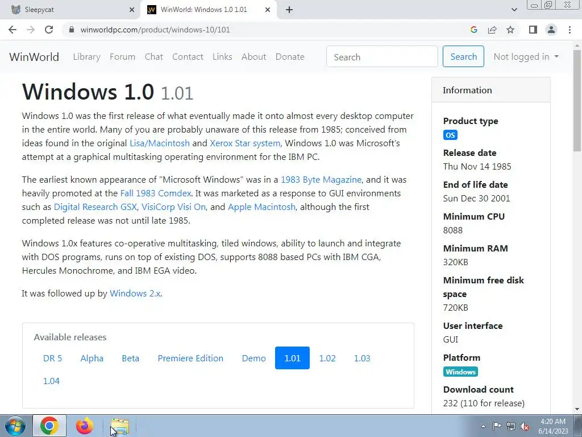582x437 pixels.
Task: Open the taskbar clock and date
Action: click(553, 426)
